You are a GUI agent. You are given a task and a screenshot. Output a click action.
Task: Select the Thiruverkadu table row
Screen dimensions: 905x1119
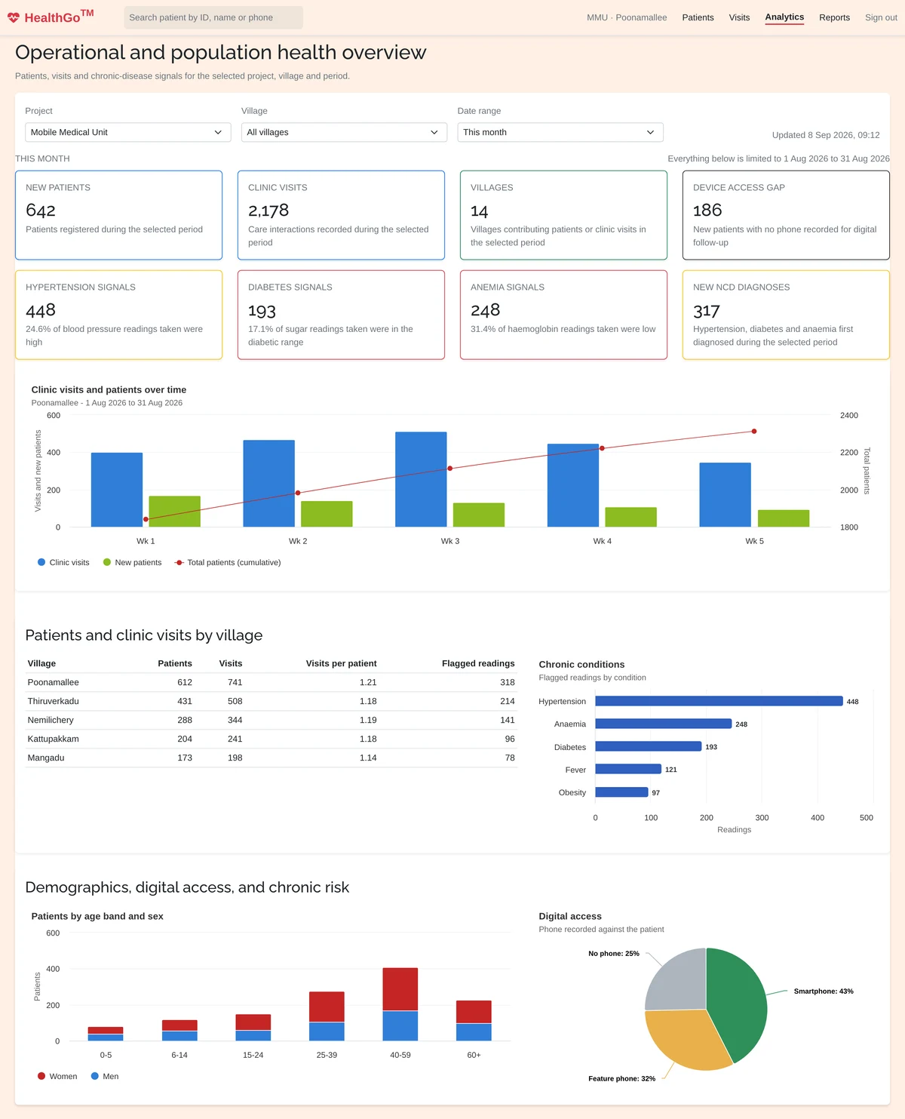coord(271,701)
